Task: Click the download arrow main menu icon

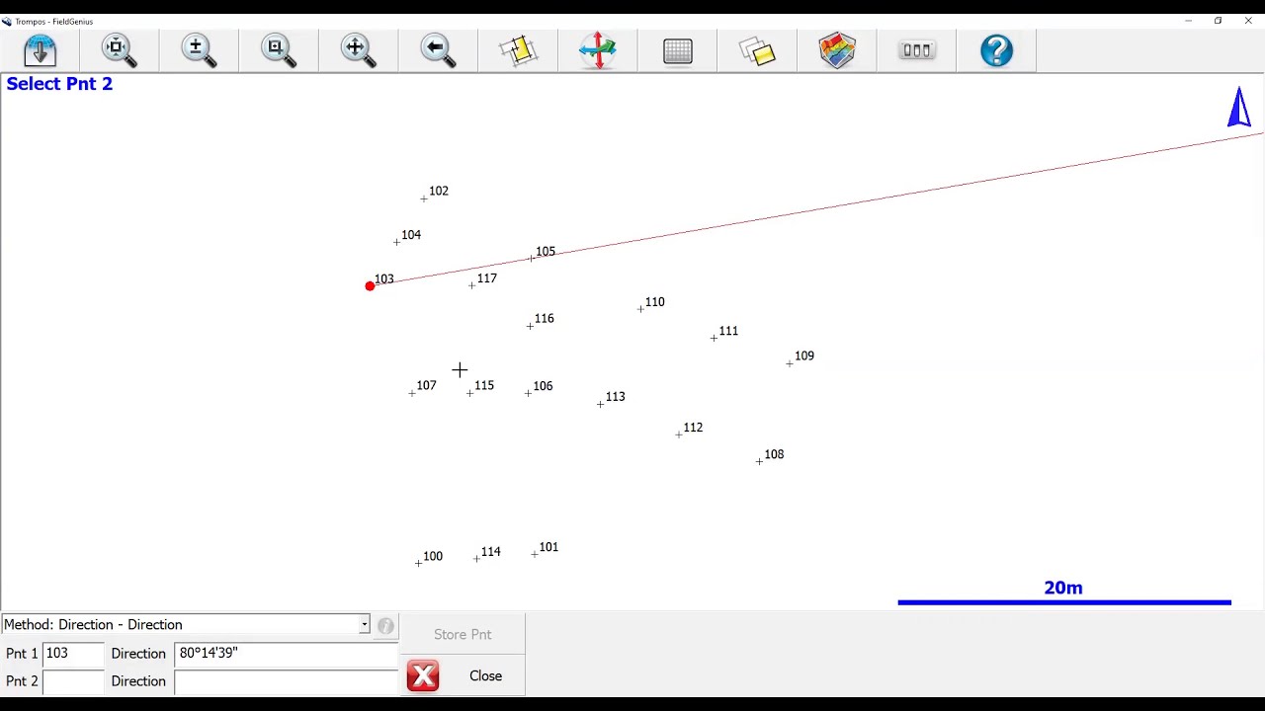Action: pos(40,50)
